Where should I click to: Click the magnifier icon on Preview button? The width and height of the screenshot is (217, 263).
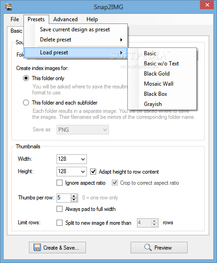148,247
